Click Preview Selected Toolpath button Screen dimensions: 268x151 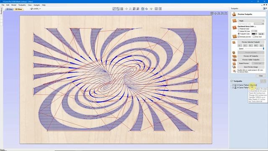251,42
